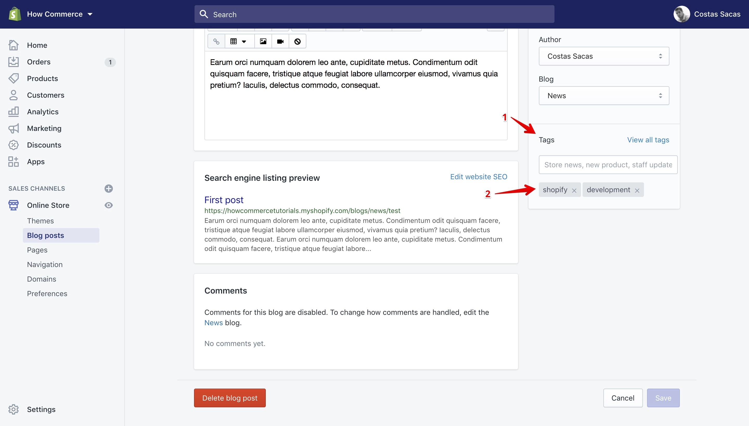
Task: Click inside the blog content editor
Action: 356,96
